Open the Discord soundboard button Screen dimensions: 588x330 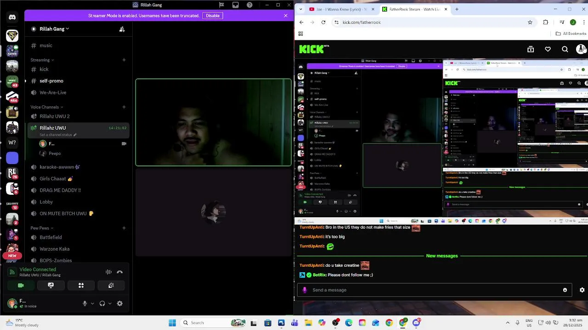pyautogui.click(x=111, y=285)
